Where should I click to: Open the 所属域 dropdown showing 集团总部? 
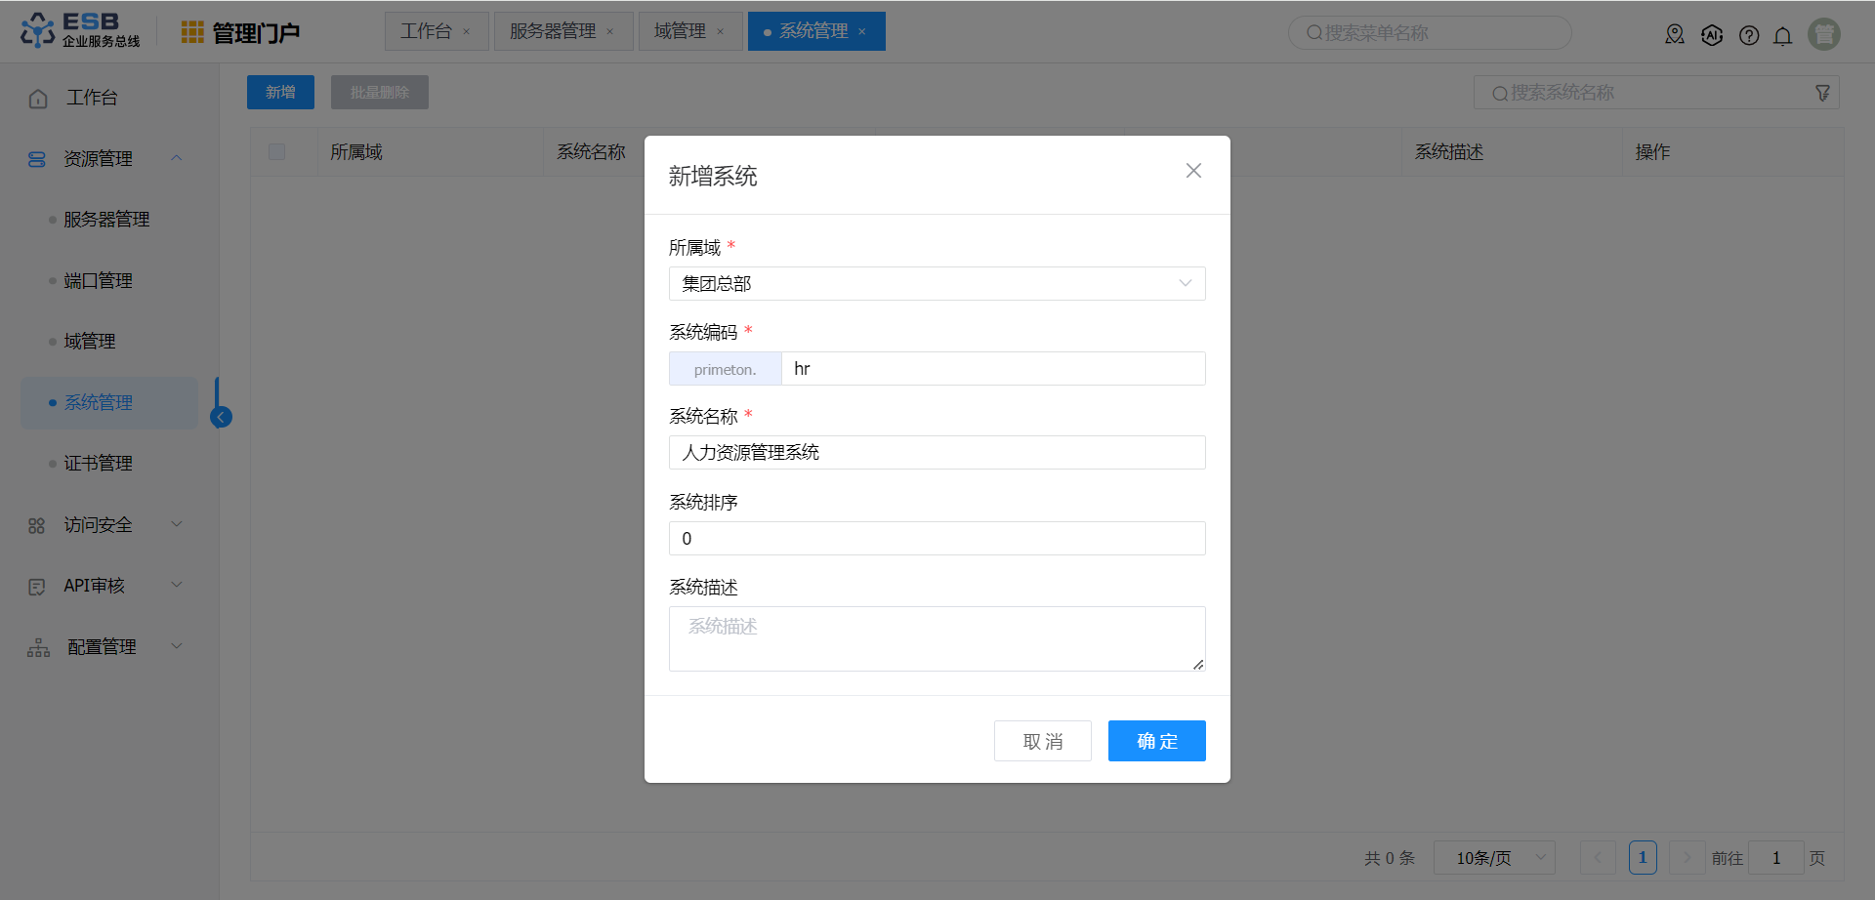pos(937,284)
